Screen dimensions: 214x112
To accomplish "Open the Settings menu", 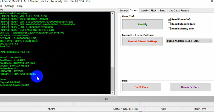I will pyautogui.click(x=10, y=6).
